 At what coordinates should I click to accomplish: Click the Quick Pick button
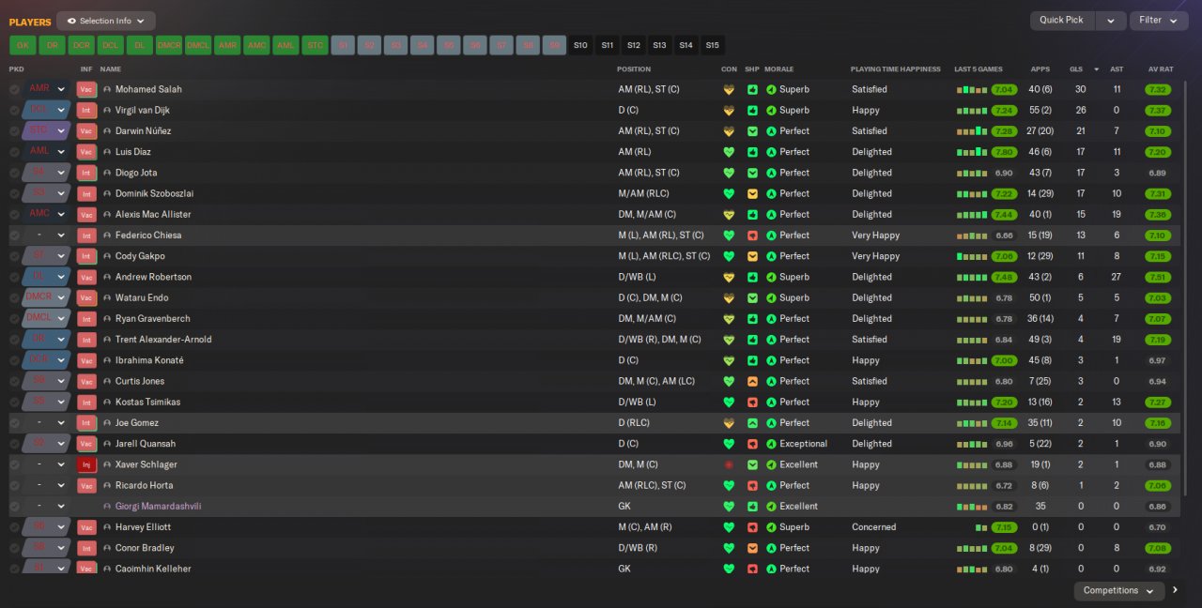1062,21
